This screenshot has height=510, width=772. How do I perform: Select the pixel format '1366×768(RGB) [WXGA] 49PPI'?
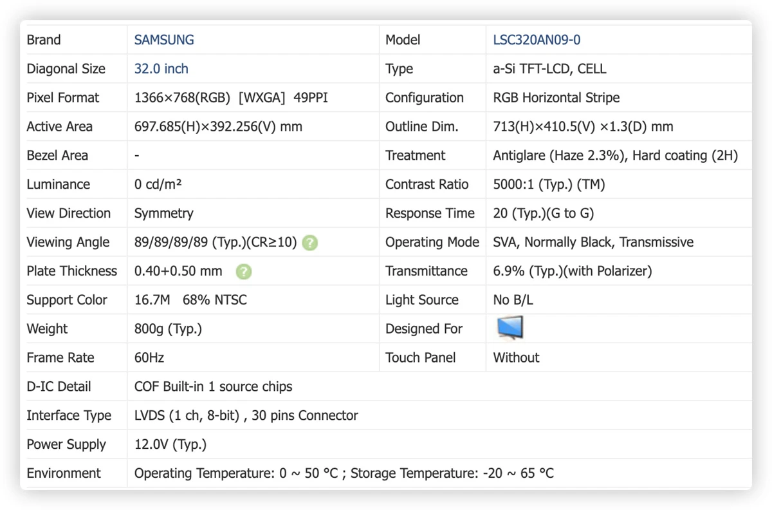pyautogui.click(x=232, y=98)
